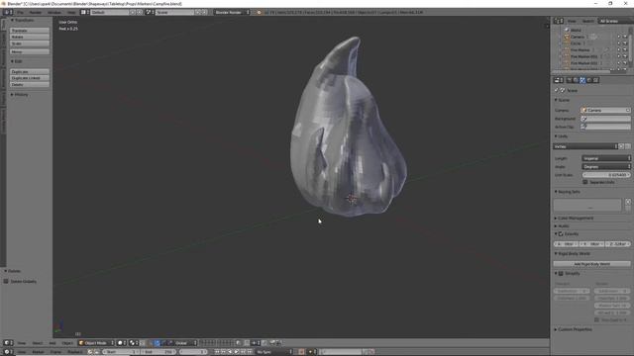Add a keying set with plus button
This screenshot has height=356, width=634.
[x=628, y=202]
